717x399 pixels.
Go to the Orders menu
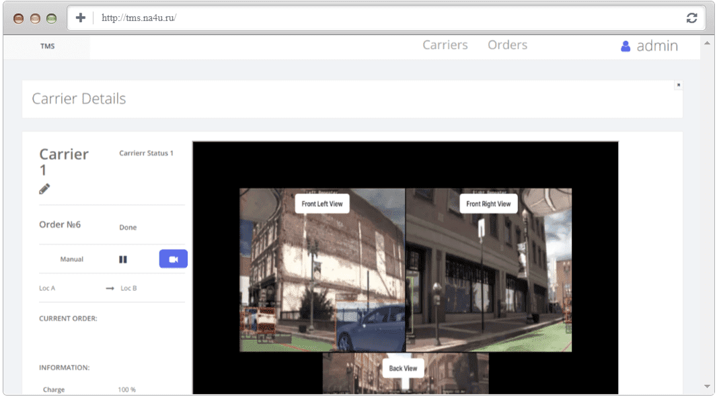coord(507,45)
